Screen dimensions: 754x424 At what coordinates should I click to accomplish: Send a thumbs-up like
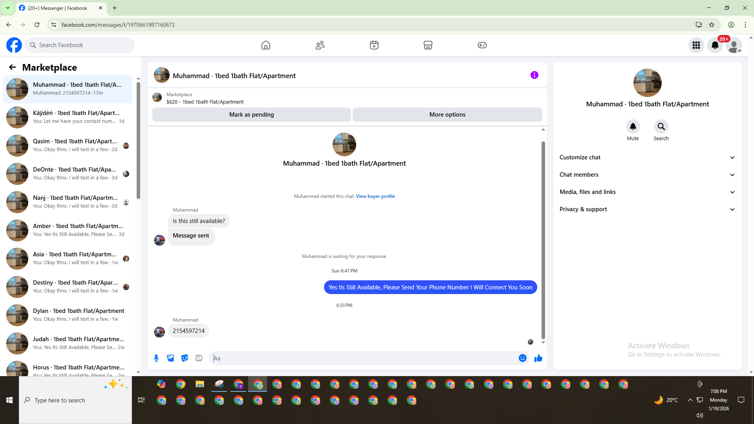pos(538,358)
